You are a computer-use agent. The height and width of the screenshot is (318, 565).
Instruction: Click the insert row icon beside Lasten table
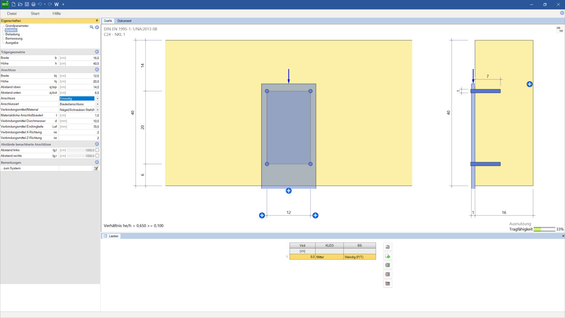388,265
